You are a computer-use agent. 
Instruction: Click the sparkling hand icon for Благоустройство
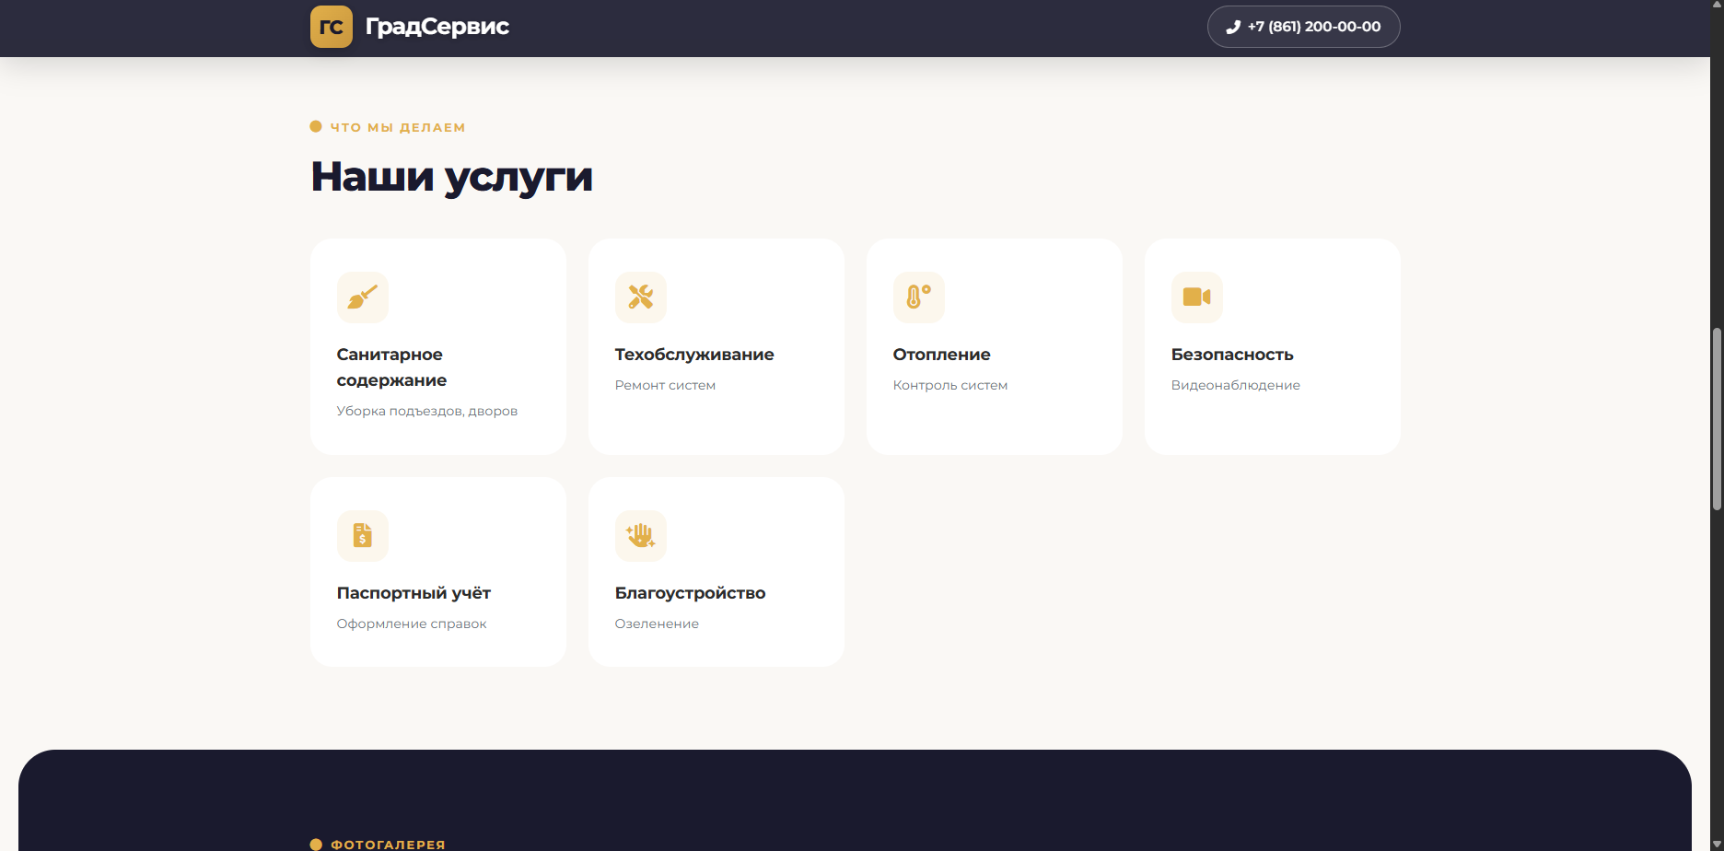pos(641,536)
